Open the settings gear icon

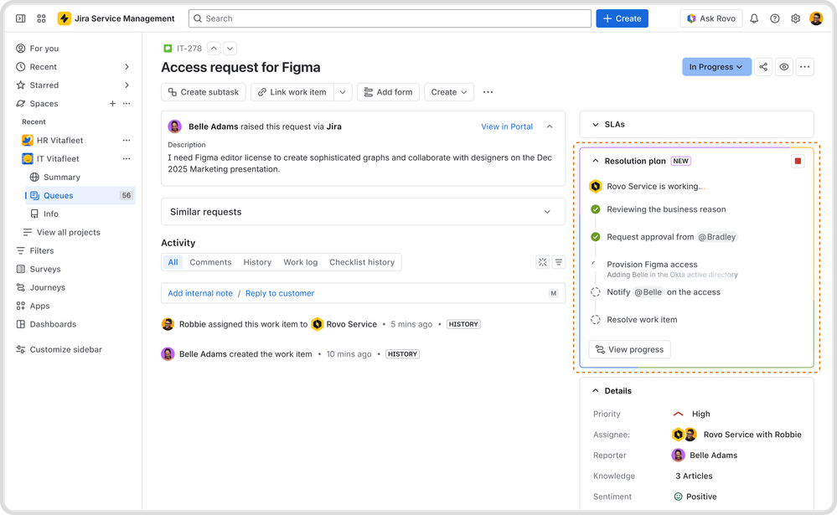(x=795, y=18)
